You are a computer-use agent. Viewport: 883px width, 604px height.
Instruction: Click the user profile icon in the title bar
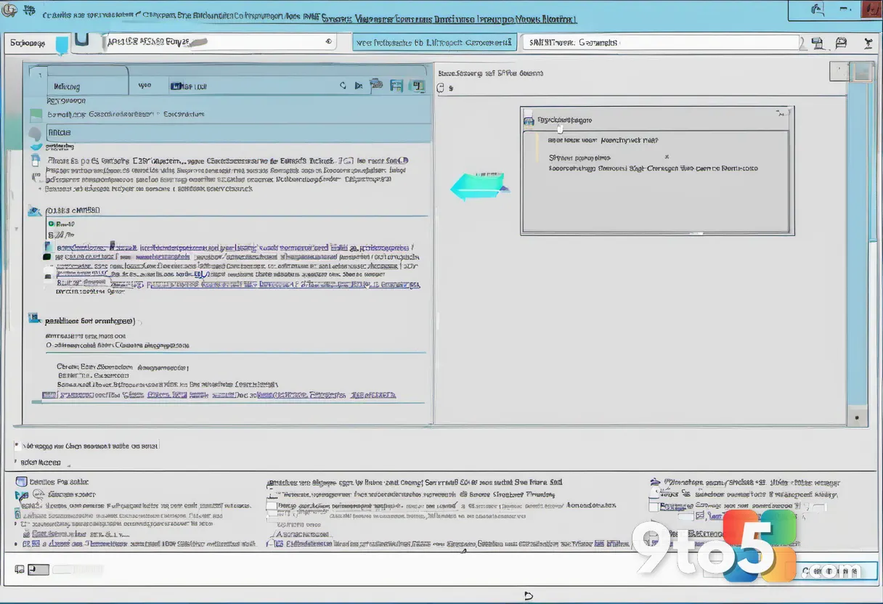click(x=818, y=10)
